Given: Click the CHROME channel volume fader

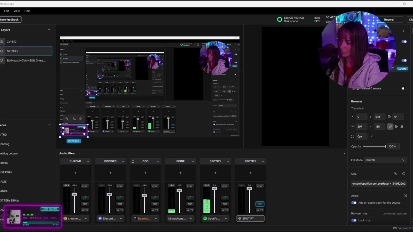Looking at the screenshot, I should 74,194.
